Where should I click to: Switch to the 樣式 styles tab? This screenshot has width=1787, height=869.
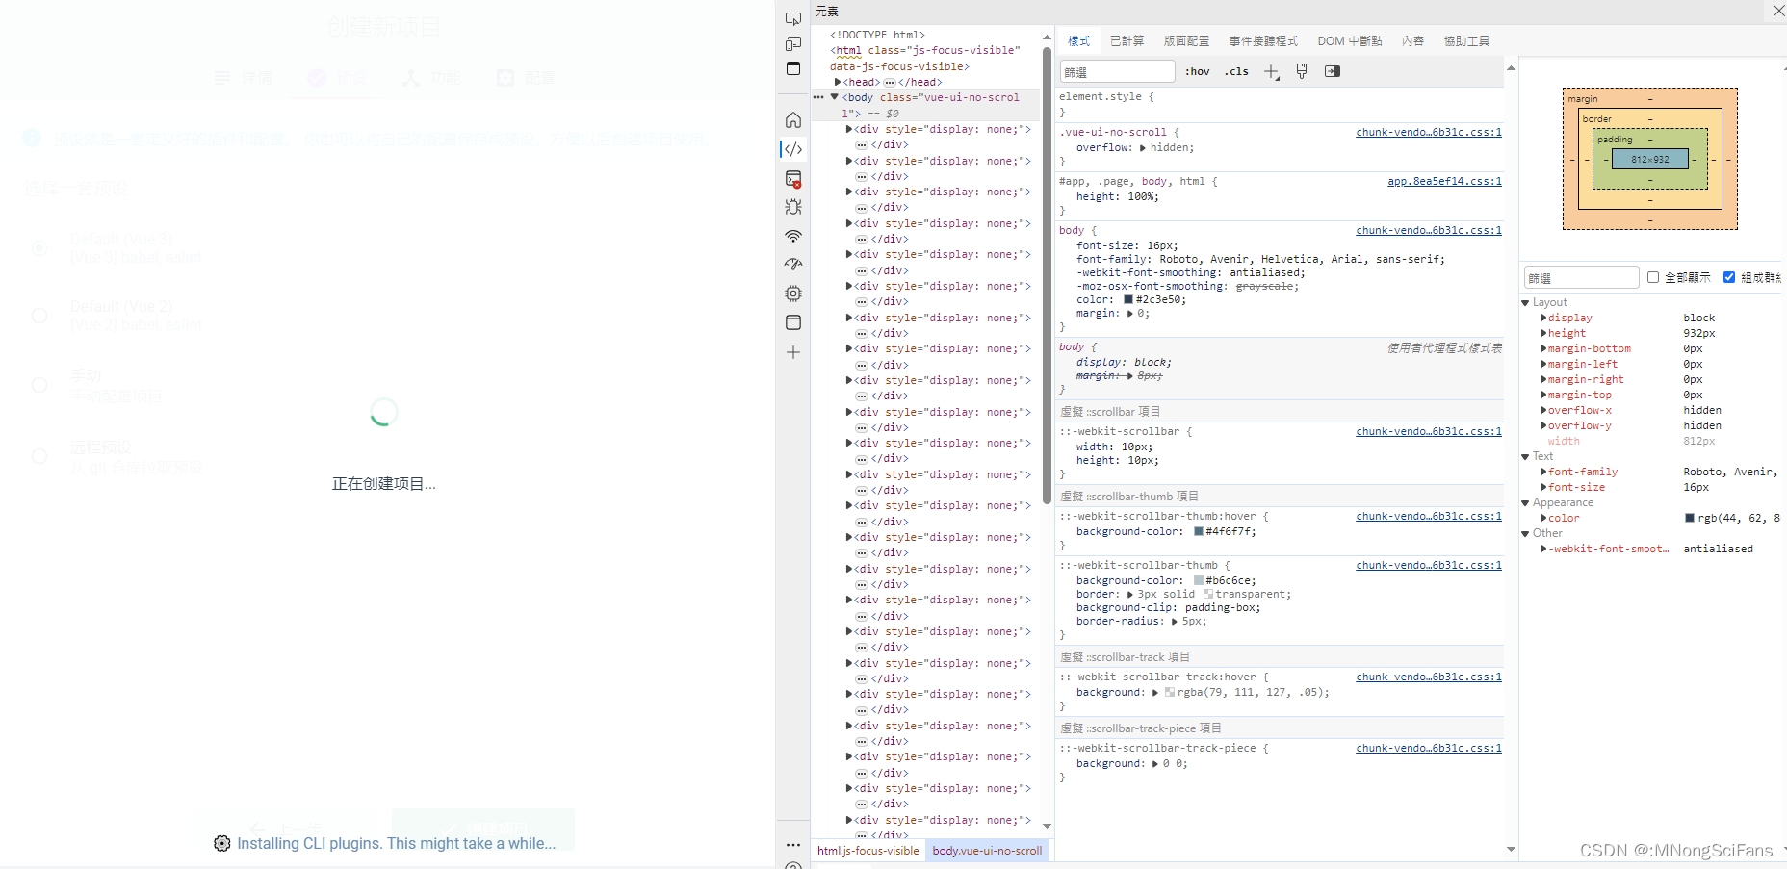(x=1079, y=40)
